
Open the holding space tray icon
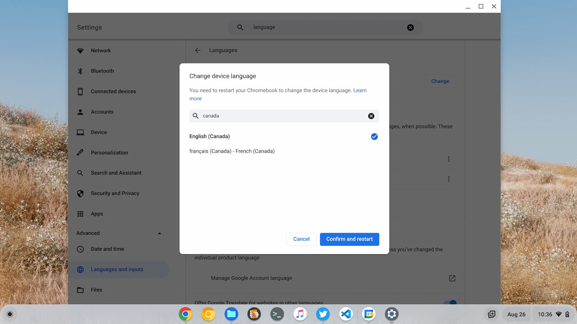click(492, 314)
